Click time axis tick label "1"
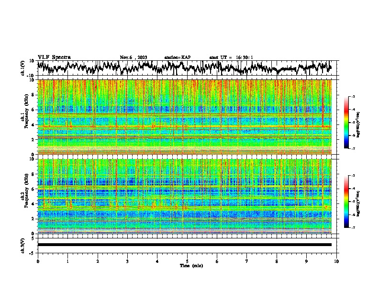This screenshot has width=379, height=293. 67,261
